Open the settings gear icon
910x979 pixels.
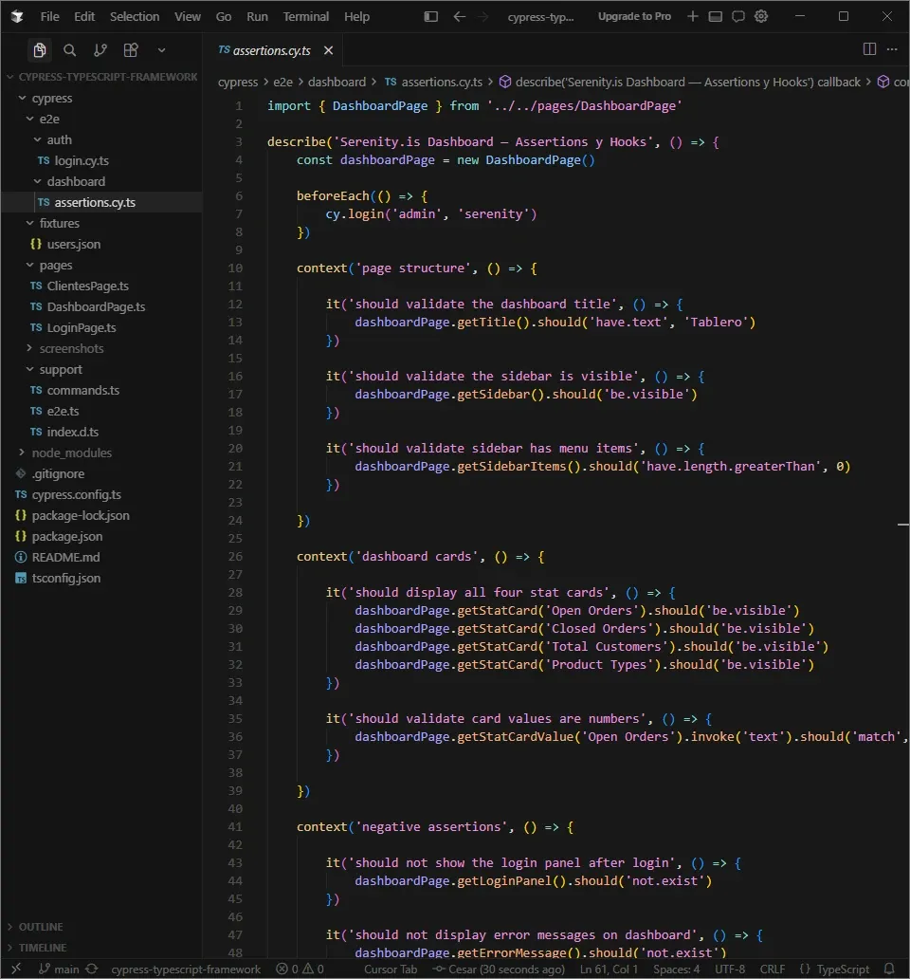point(761,16)
